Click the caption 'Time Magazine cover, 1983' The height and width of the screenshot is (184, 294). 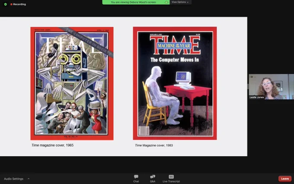tap(154, 145)
